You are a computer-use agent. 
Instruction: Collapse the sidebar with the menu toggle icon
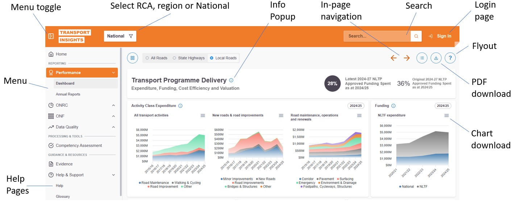click(51, 36)
